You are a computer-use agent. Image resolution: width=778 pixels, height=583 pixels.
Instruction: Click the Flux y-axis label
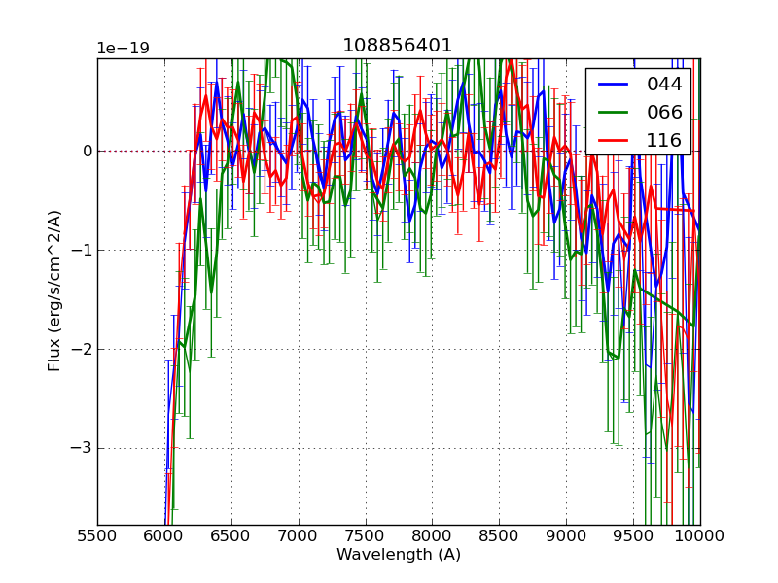tap(55, 291)
